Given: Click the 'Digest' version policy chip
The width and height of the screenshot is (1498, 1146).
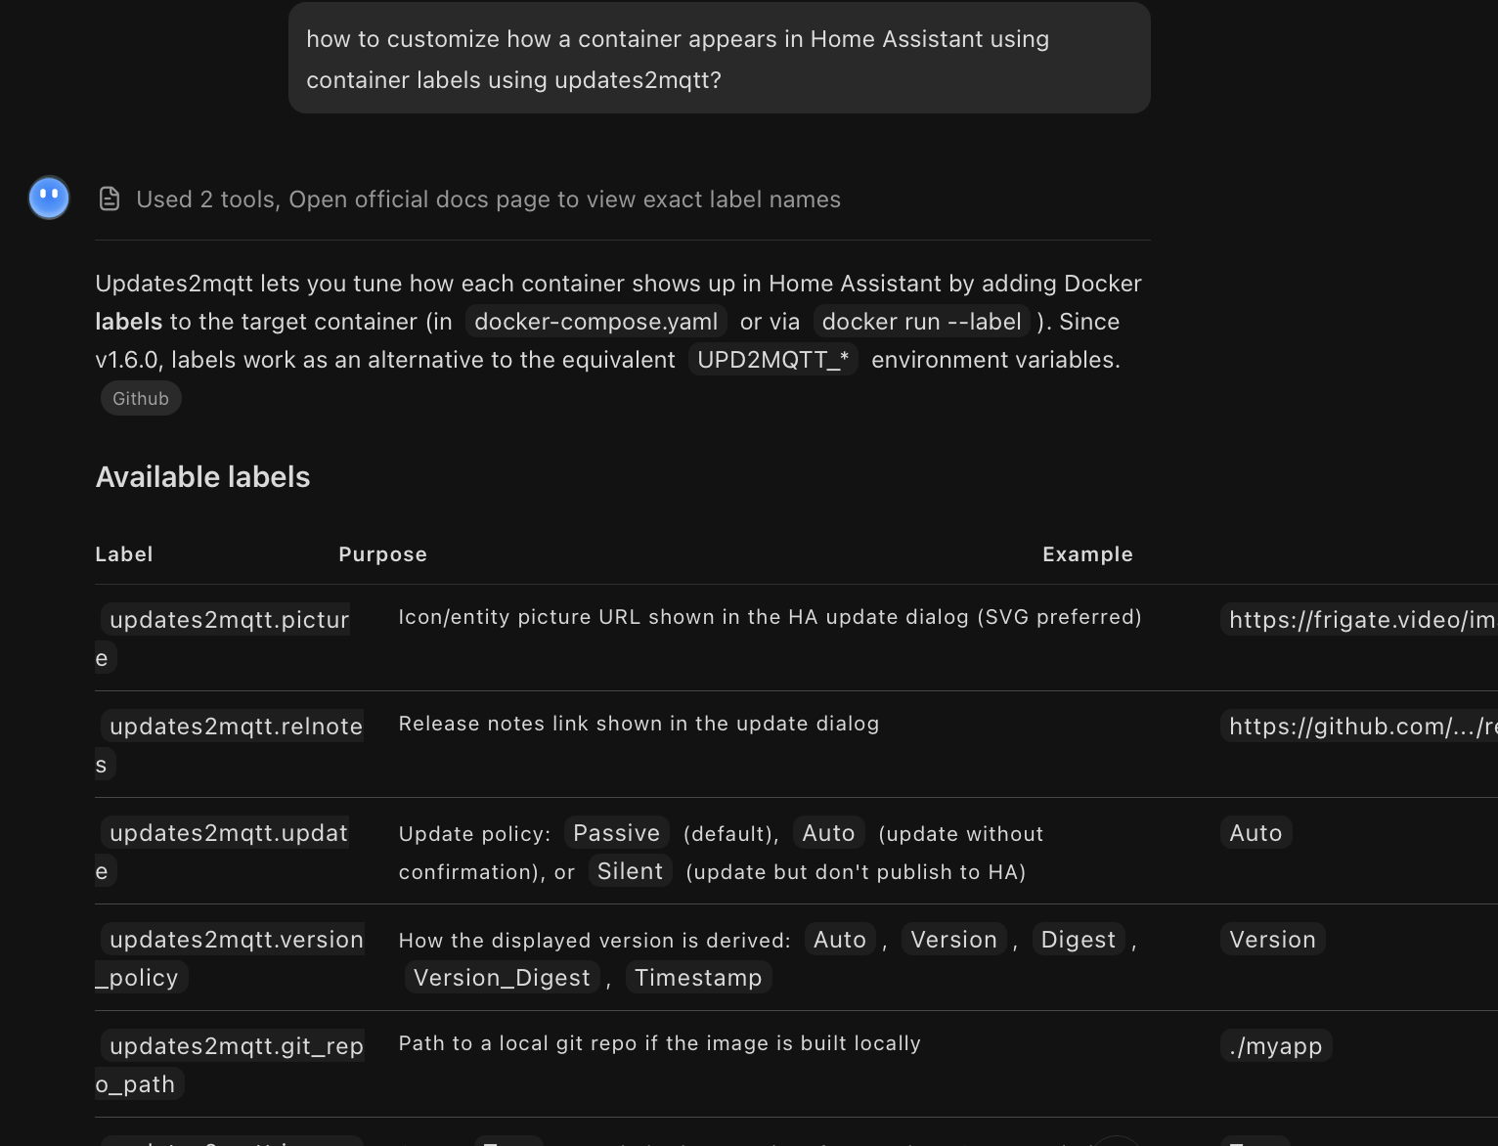Looking at the screenshot, I should [1078, 940].
